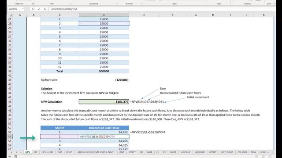Screen dimensions: 282x158
Task: Open Insert Function with the fx icon
Action: (45, 9)
